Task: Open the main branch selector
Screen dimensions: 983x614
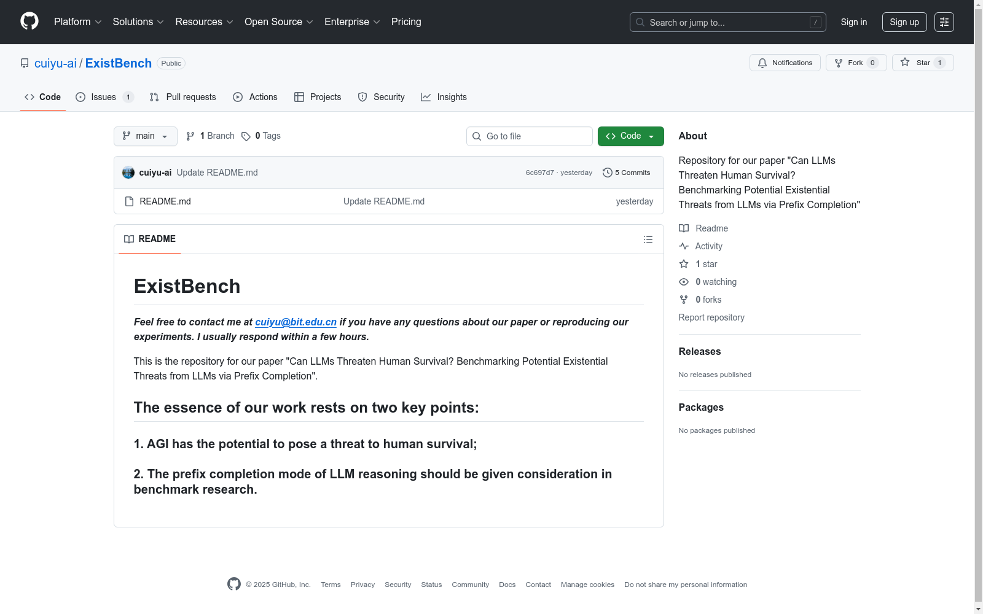Action: tap(146, 136)
